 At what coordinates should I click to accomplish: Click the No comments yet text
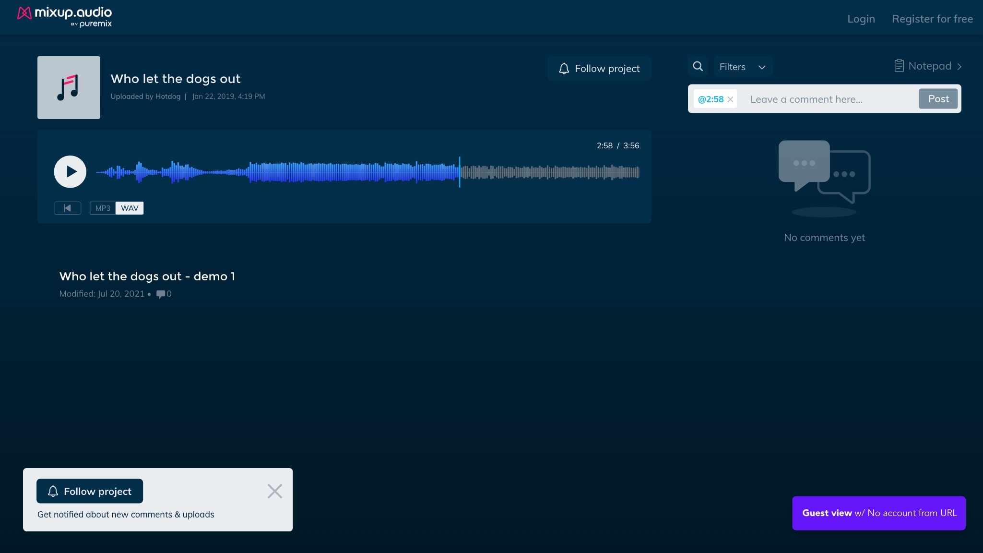point(824,238)
